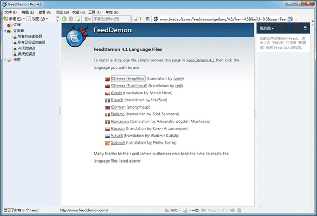The height and width of the screenshot is (216, 317).
Task: Collapse the 我的流 panel with box icon
Action: [x=305, y=28]
